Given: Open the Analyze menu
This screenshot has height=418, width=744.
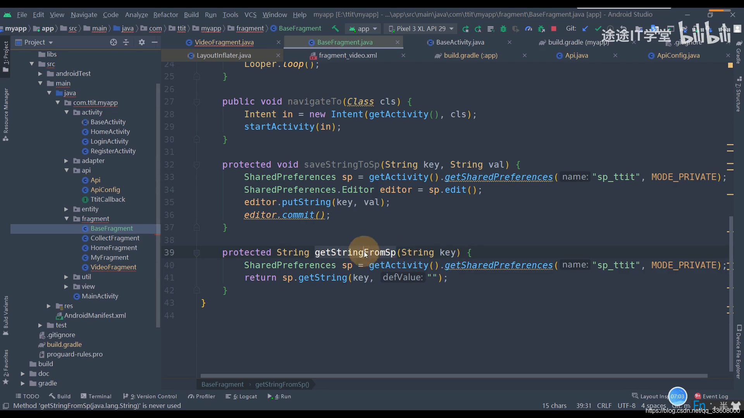Looking at the screenshot, I should coord(136,14).
